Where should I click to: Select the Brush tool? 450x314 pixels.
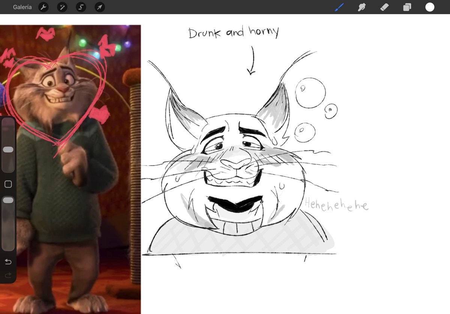click(x=339, y=7)
